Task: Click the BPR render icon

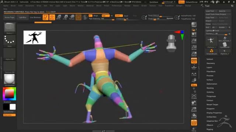Action: click(194, 25)
